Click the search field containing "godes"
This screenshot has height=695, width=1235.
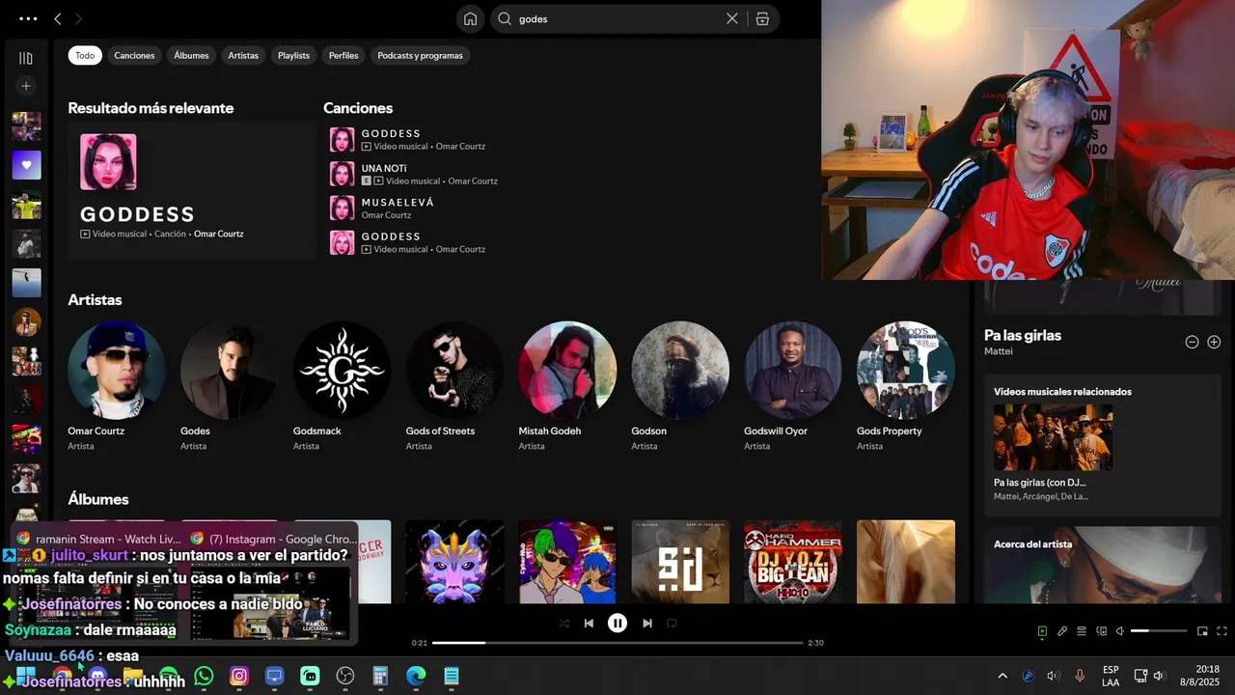(x=617, y=18)
